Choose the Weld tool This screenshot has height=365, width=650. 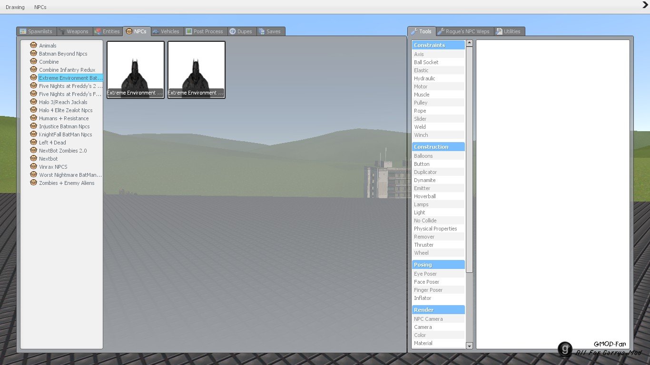pos(438,127)
